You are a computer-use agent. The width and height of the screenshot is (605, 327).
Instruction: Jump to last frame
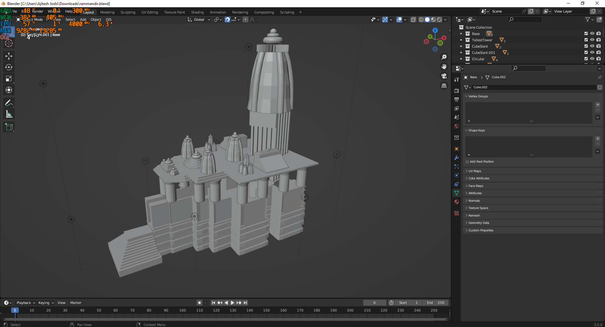coord(245,303)
